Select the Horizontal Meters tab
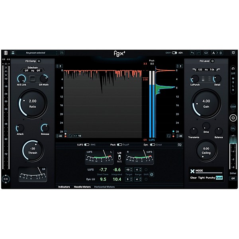The width and height of the screenshot is (239, 239). 104,187
